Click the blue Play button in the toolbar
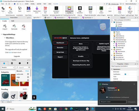 pos(15,4)
